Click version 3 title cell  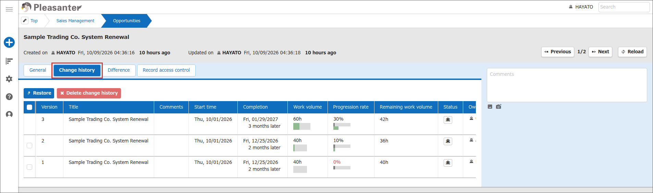109,124
